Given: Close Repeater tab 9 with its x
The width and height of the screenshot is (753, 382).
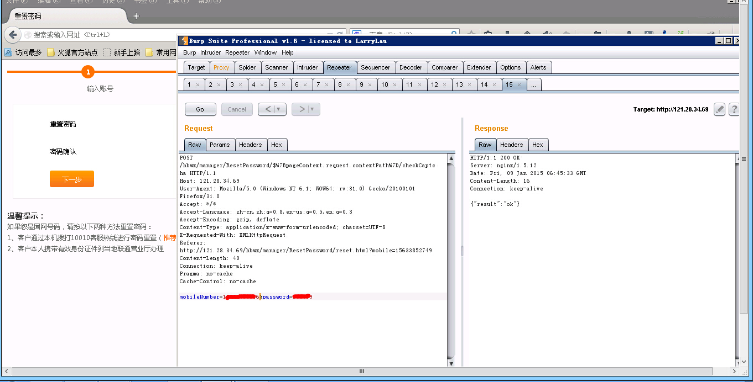Looking at the screenshot, I should click(x=370, y=84).
